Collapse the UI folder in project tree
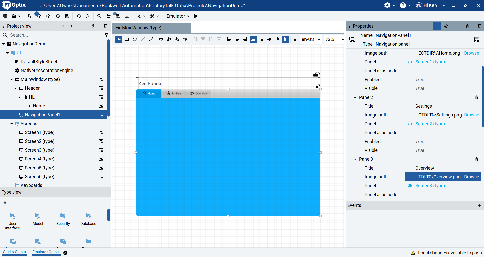The width and height of the screenshot is (484, 257). point(8,53)
